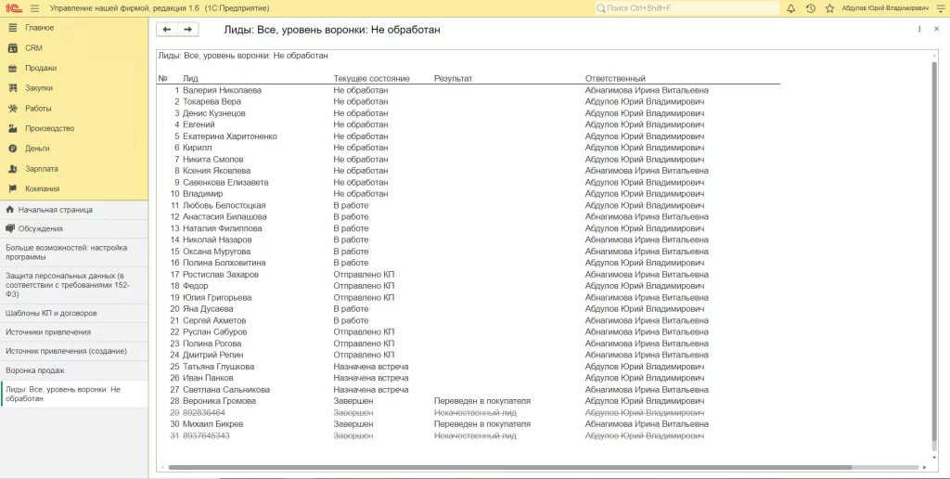Open Продажи section
The image size is (950, 479).
pos(41,68)
